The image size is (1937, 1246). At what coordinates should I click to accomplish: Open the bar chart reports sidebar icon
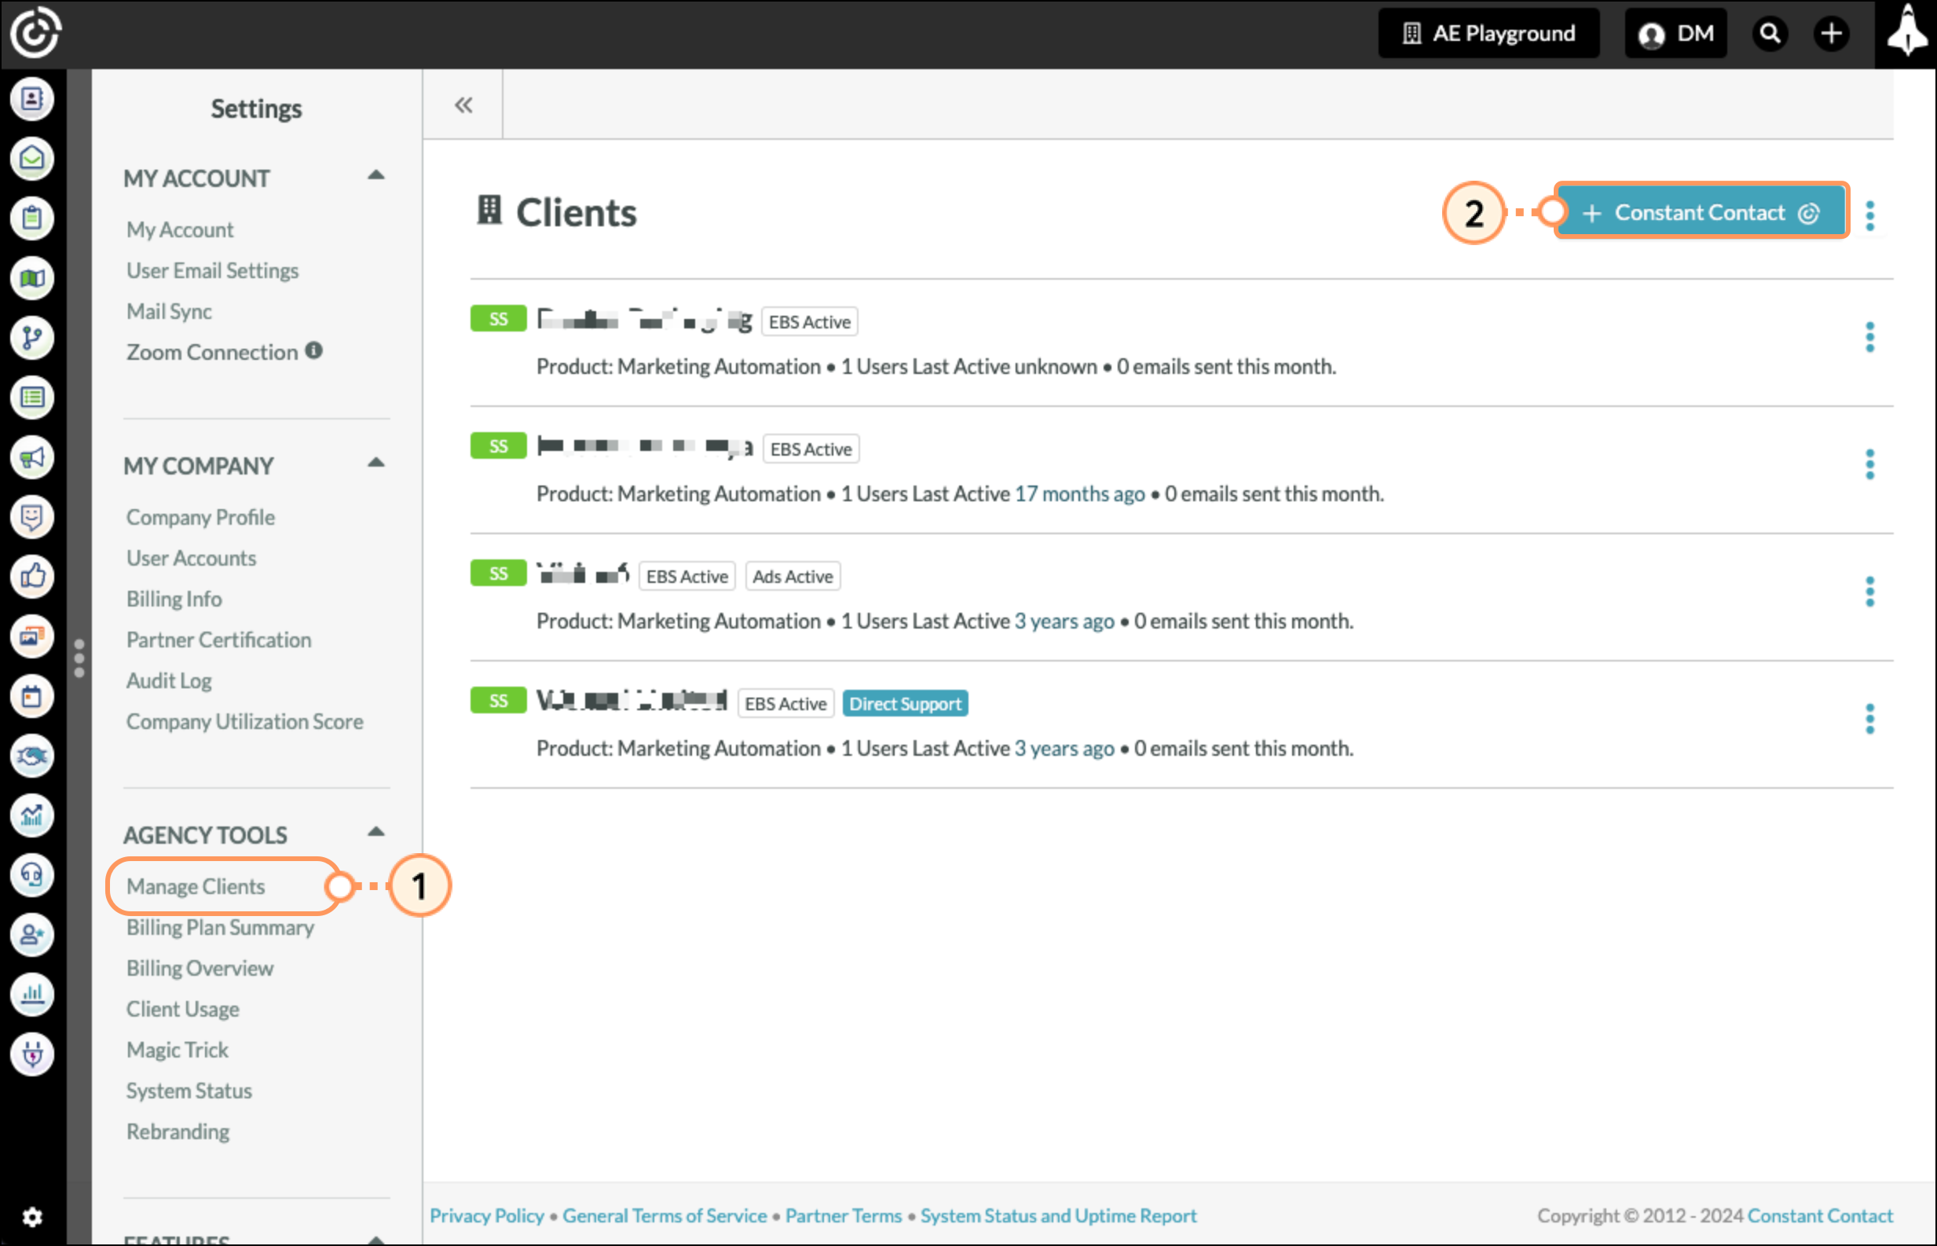click(31, 995)
